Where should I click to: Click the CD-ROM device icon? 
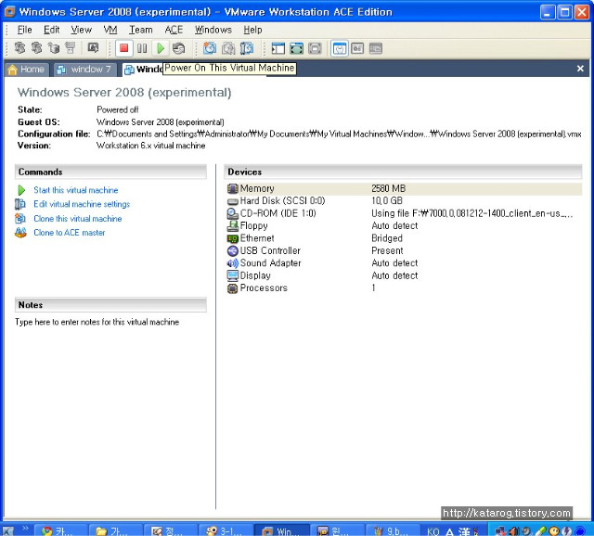point(233,213)
